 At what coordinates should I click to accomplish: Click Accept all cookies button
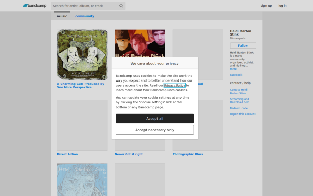(155, 119)
